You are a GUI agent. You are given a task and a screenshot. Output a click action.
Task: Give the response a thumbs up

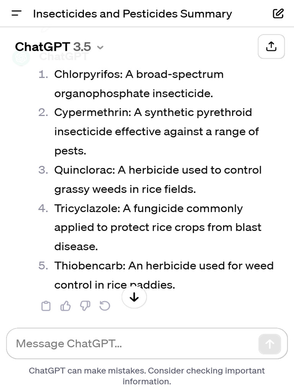pyautogui.click(x=66, y=306)
